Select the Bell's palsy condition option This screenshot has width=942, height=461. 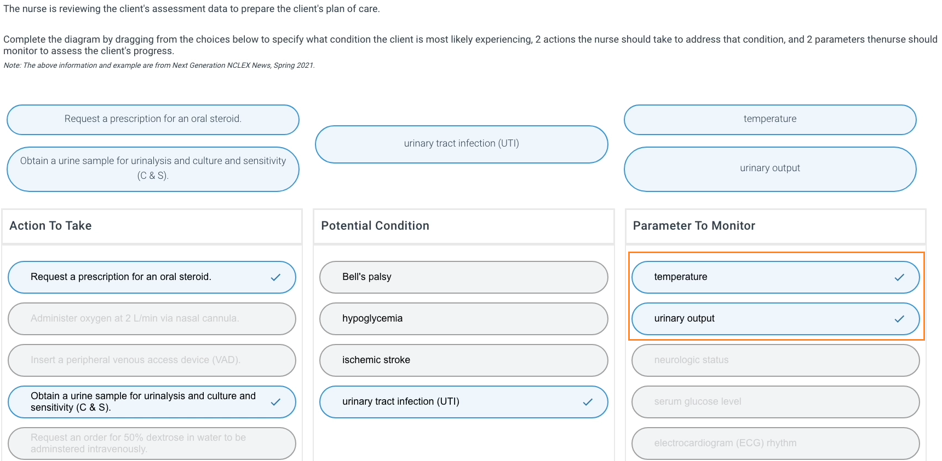(x=463, y=277)
